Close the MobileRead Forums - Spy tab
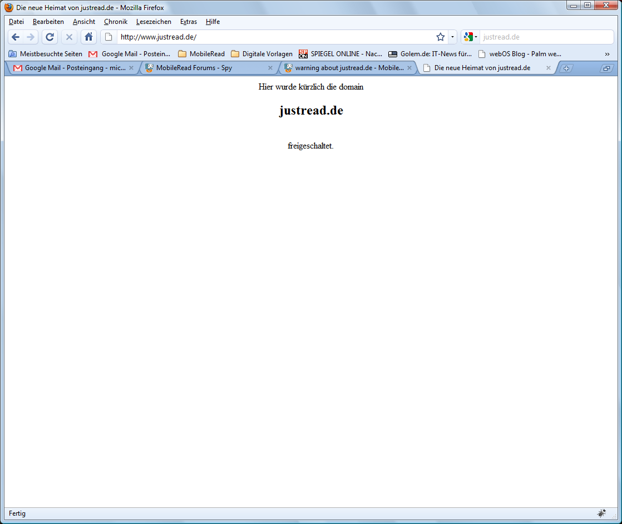 [x=270, y=68]
